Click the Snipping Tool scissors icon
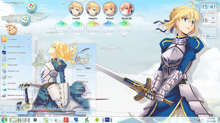 click(4, 71)
